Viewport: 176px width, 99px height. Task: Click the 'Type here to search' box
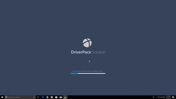point(20,97)
